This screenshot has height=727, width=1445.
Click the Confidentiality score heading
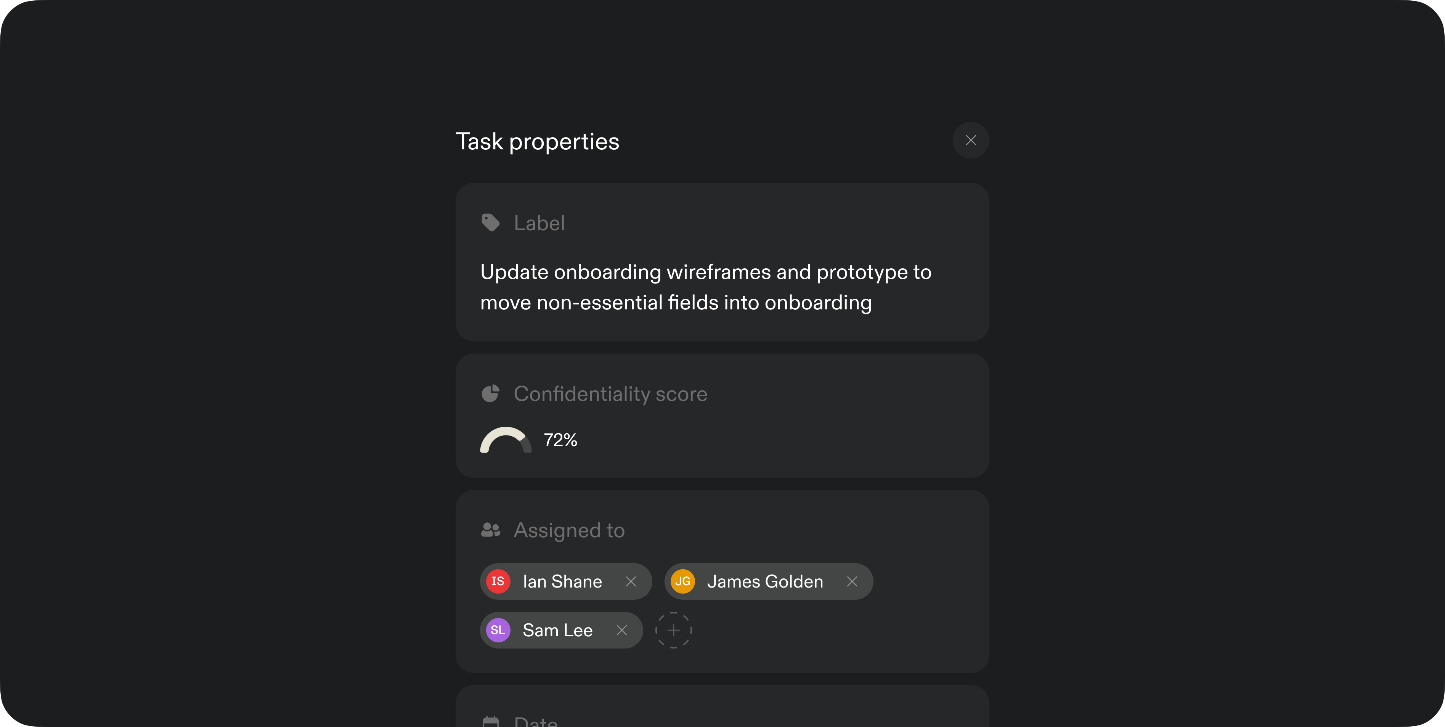click(x=610, y=394)
